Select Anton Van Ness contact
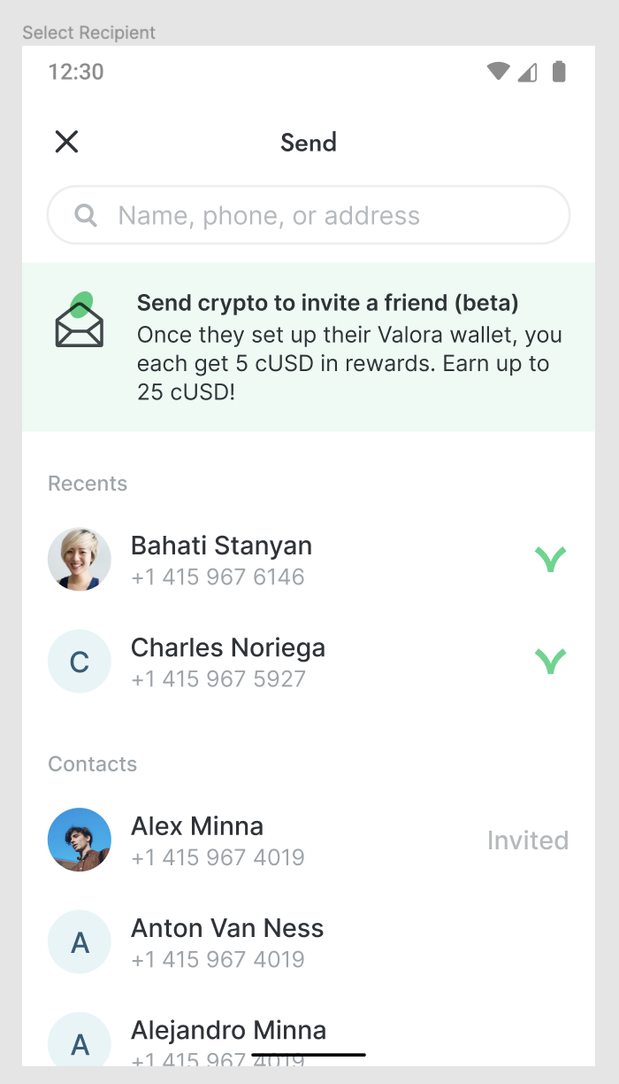 (226, 941)
